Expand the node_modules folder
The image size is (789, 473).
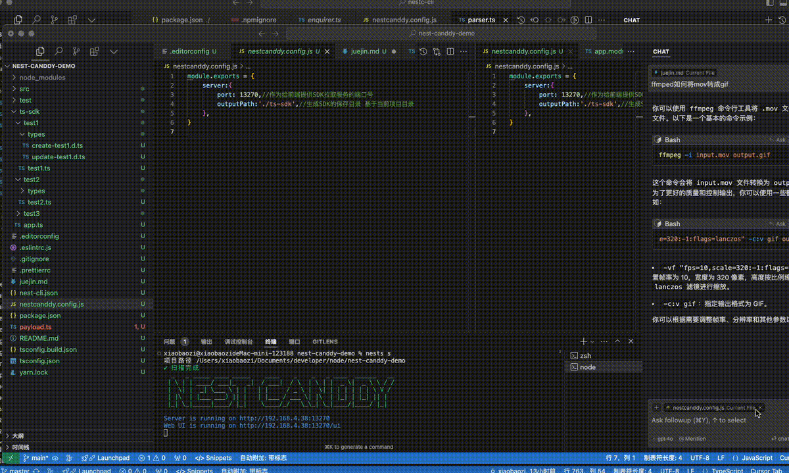point(42,78)
